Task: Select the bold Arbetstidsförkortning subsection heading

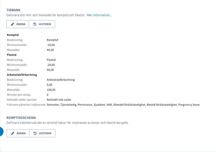Action: (x=22, y=75)
